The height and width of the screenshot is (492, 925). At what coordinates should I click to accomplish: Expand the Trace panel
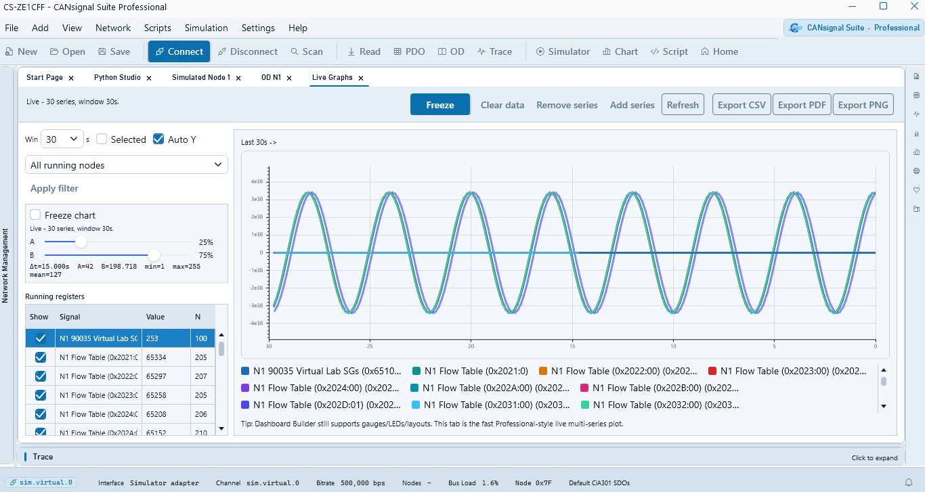(460, 457)
